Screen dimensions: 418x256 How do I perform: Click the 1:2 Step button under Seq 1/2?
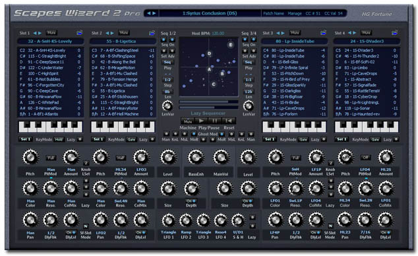(x=167, y=80)
